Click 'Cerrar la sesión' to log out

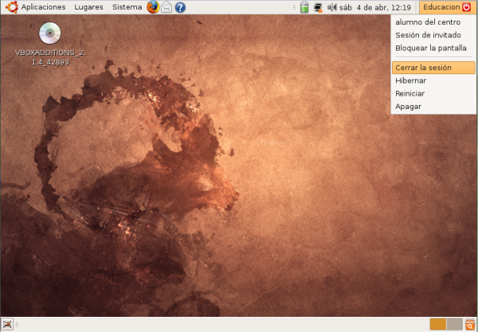[423, 68]
